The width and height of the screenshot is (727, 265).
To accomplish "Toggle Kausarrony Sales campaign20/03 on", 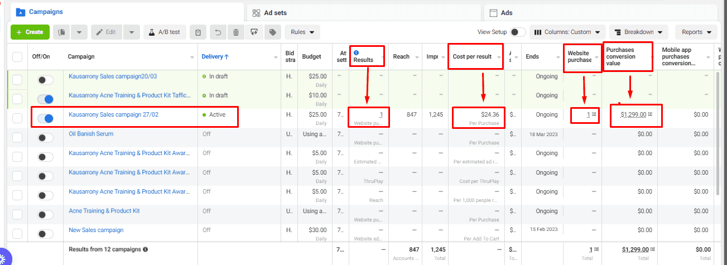I will [x=46, y=80].
